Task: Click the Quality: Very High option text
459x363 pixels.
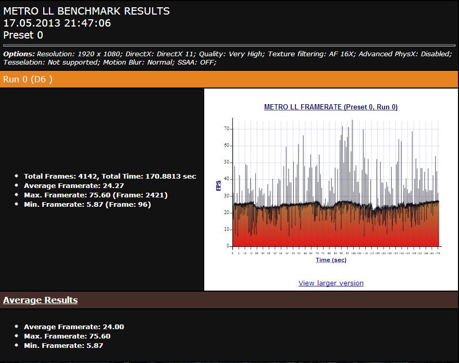Action: pyautogui.click(x=231, y=54)
